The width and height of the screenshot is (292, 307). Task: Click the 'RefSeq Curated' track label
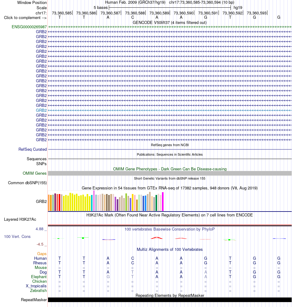pyautogui.click(x=33, y=150)
